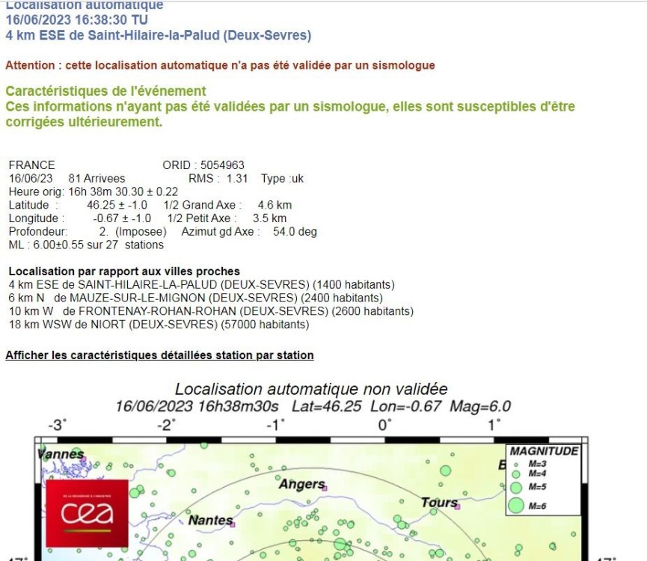Select the Angers city label on map
This screenshot has height=561, width=647.
pyautogui.click(x=301, y=485)
